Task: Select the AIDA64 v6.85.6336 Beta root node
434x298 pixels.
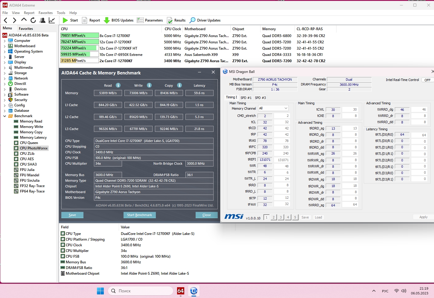Action: coord(28,35)
